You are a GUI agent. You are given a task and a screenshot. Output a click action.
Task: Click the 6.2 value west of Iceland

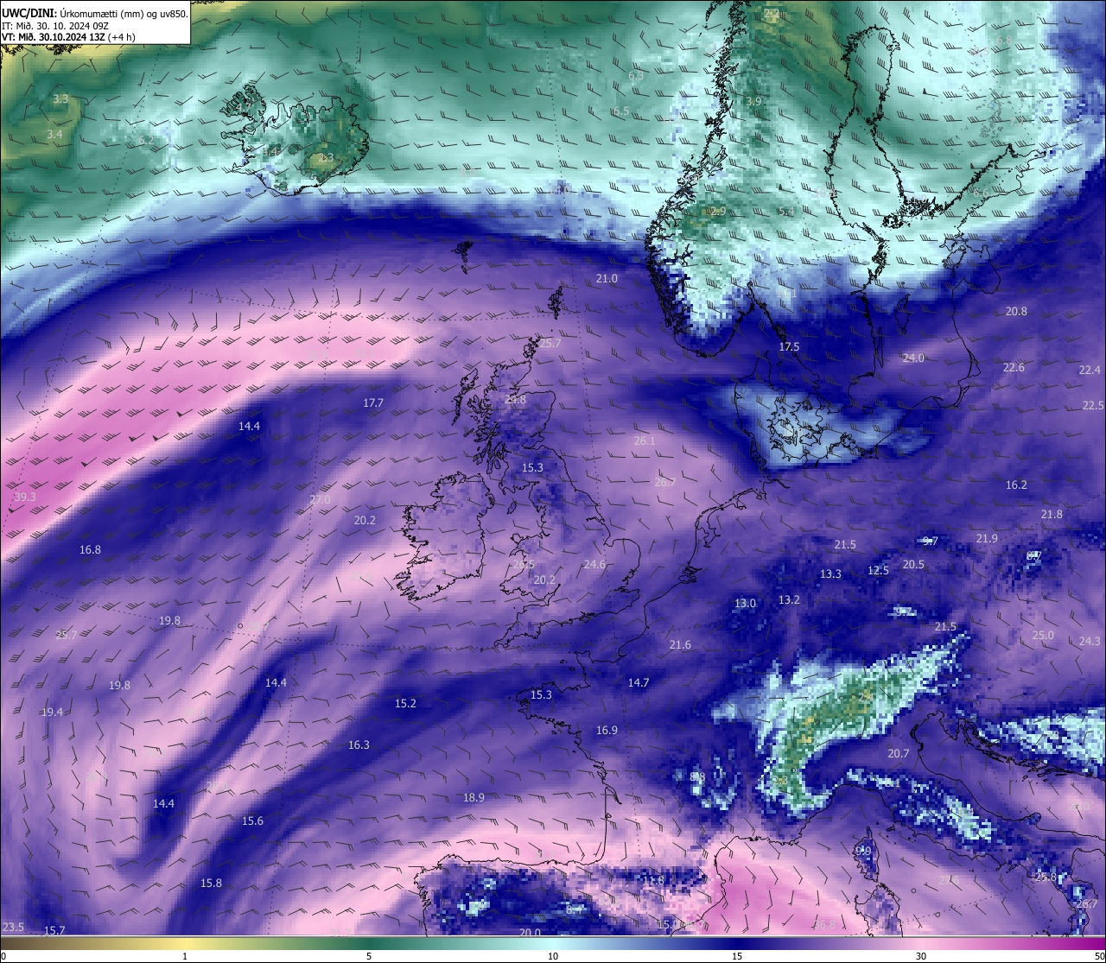(x=146, y=140)
